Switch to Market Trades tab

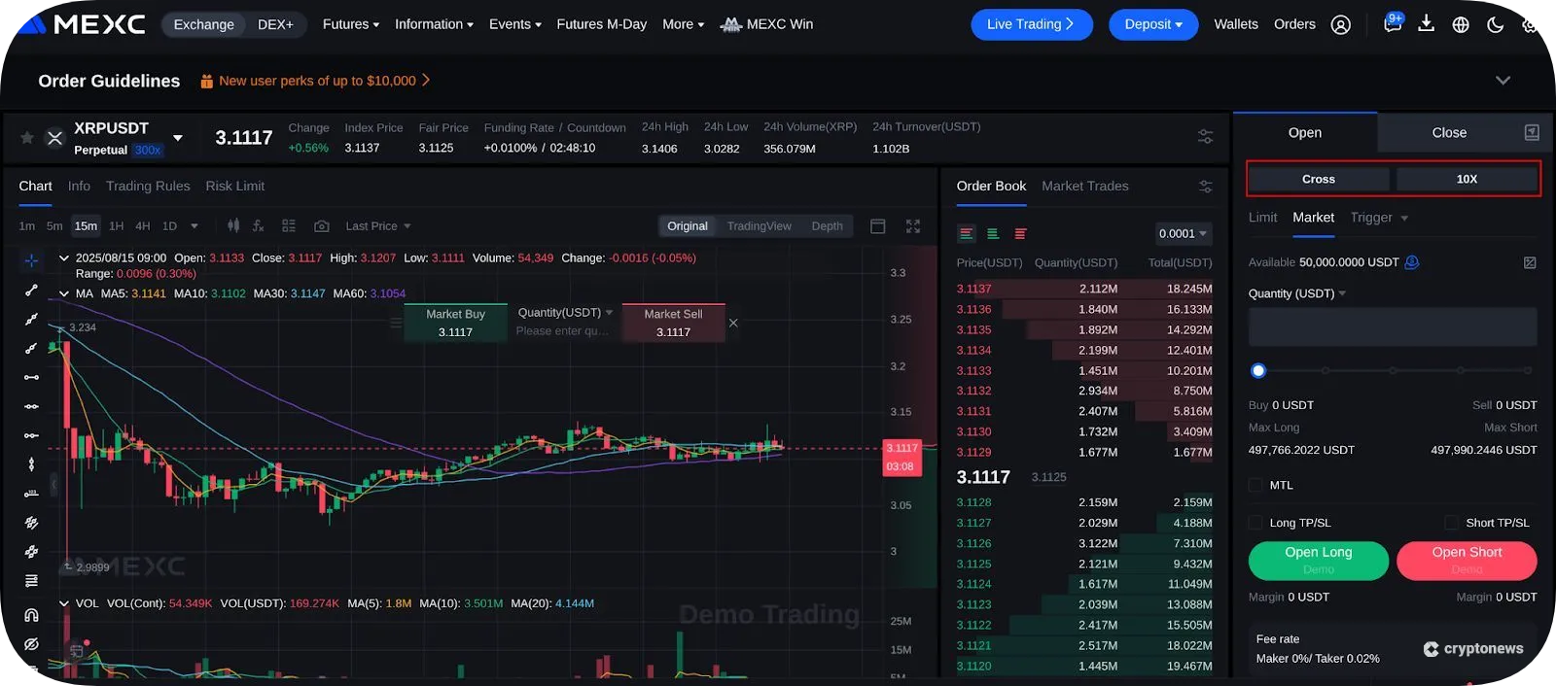(x=1084, y=187)
